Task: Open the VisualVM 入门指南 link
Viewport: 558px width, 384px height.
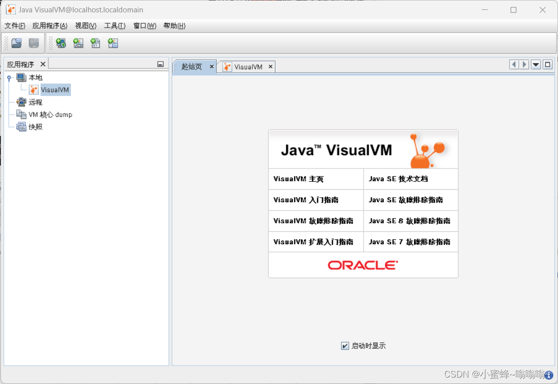Action: 306,200
